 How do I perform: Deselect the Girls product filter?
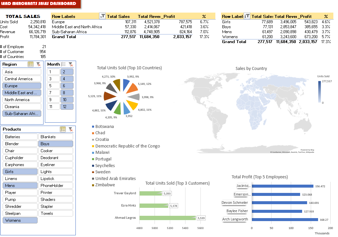(x=20, y=172)
